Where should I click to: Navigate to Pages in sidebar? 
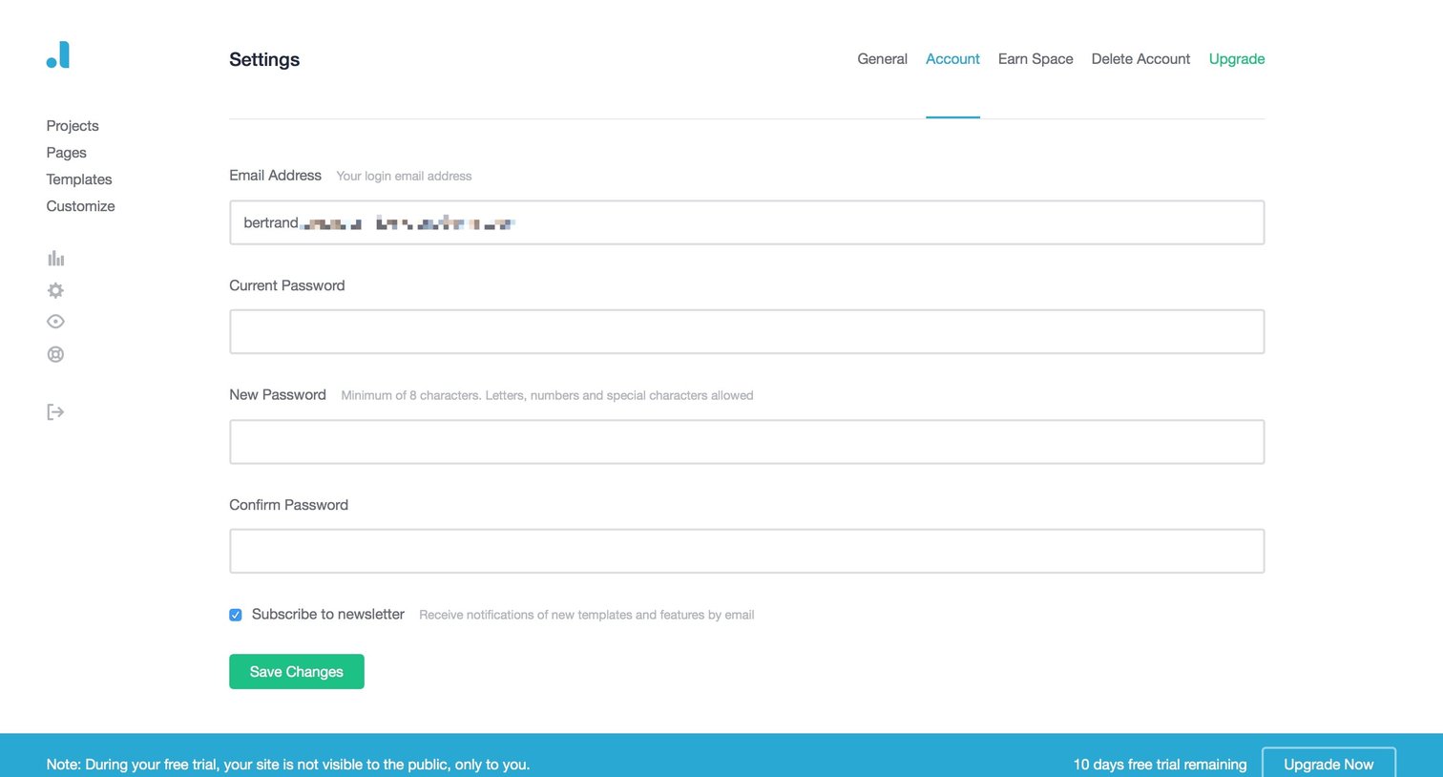click(x=66, y=153)
